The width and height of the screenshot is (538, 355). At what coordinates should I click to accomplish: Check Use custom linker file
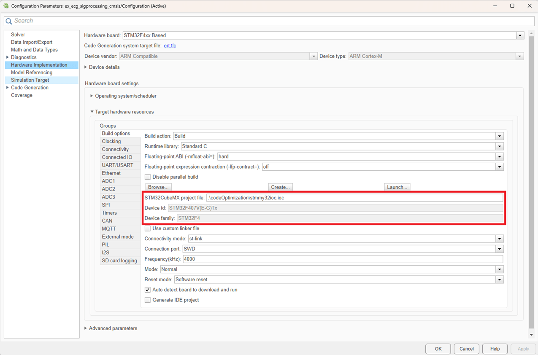coord(148,229)
